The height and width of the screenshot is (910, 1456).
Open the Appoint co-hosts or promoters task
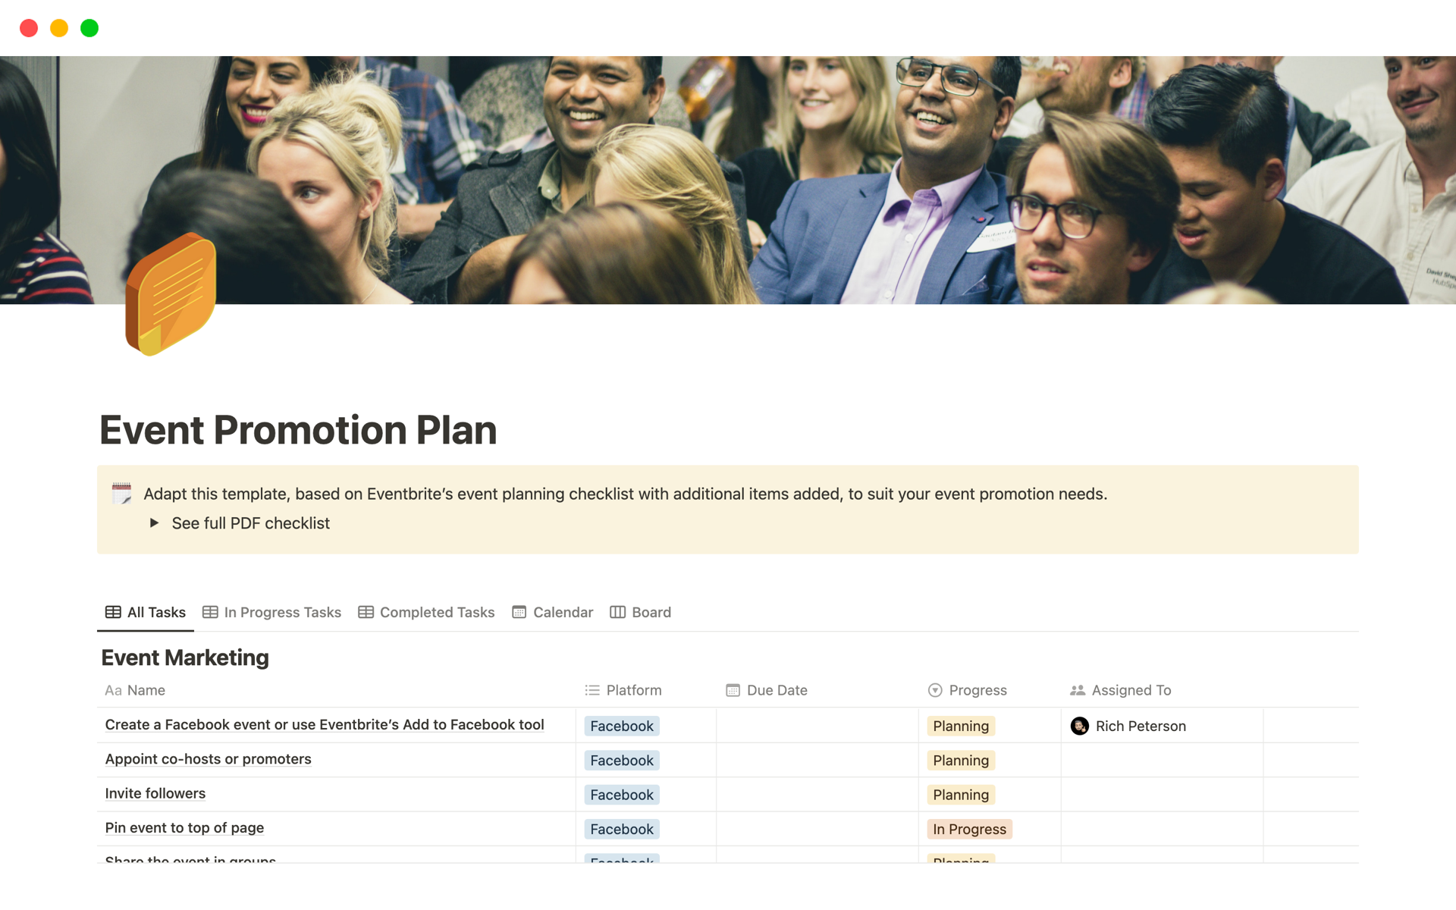click(208, 759)
